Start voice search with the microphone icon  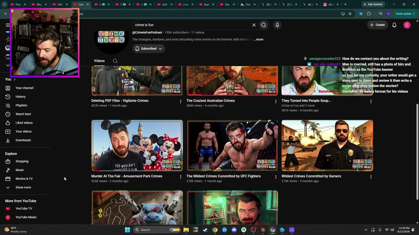coord(277,25)
